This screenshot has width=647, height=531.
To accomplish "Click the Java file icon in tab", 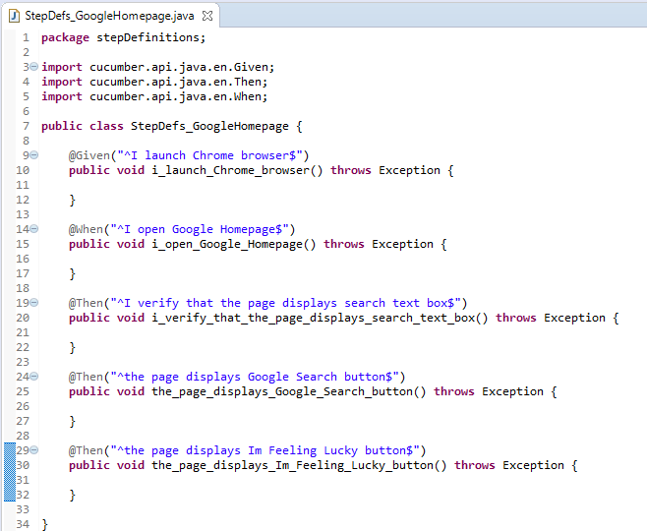I will [15, 16].
